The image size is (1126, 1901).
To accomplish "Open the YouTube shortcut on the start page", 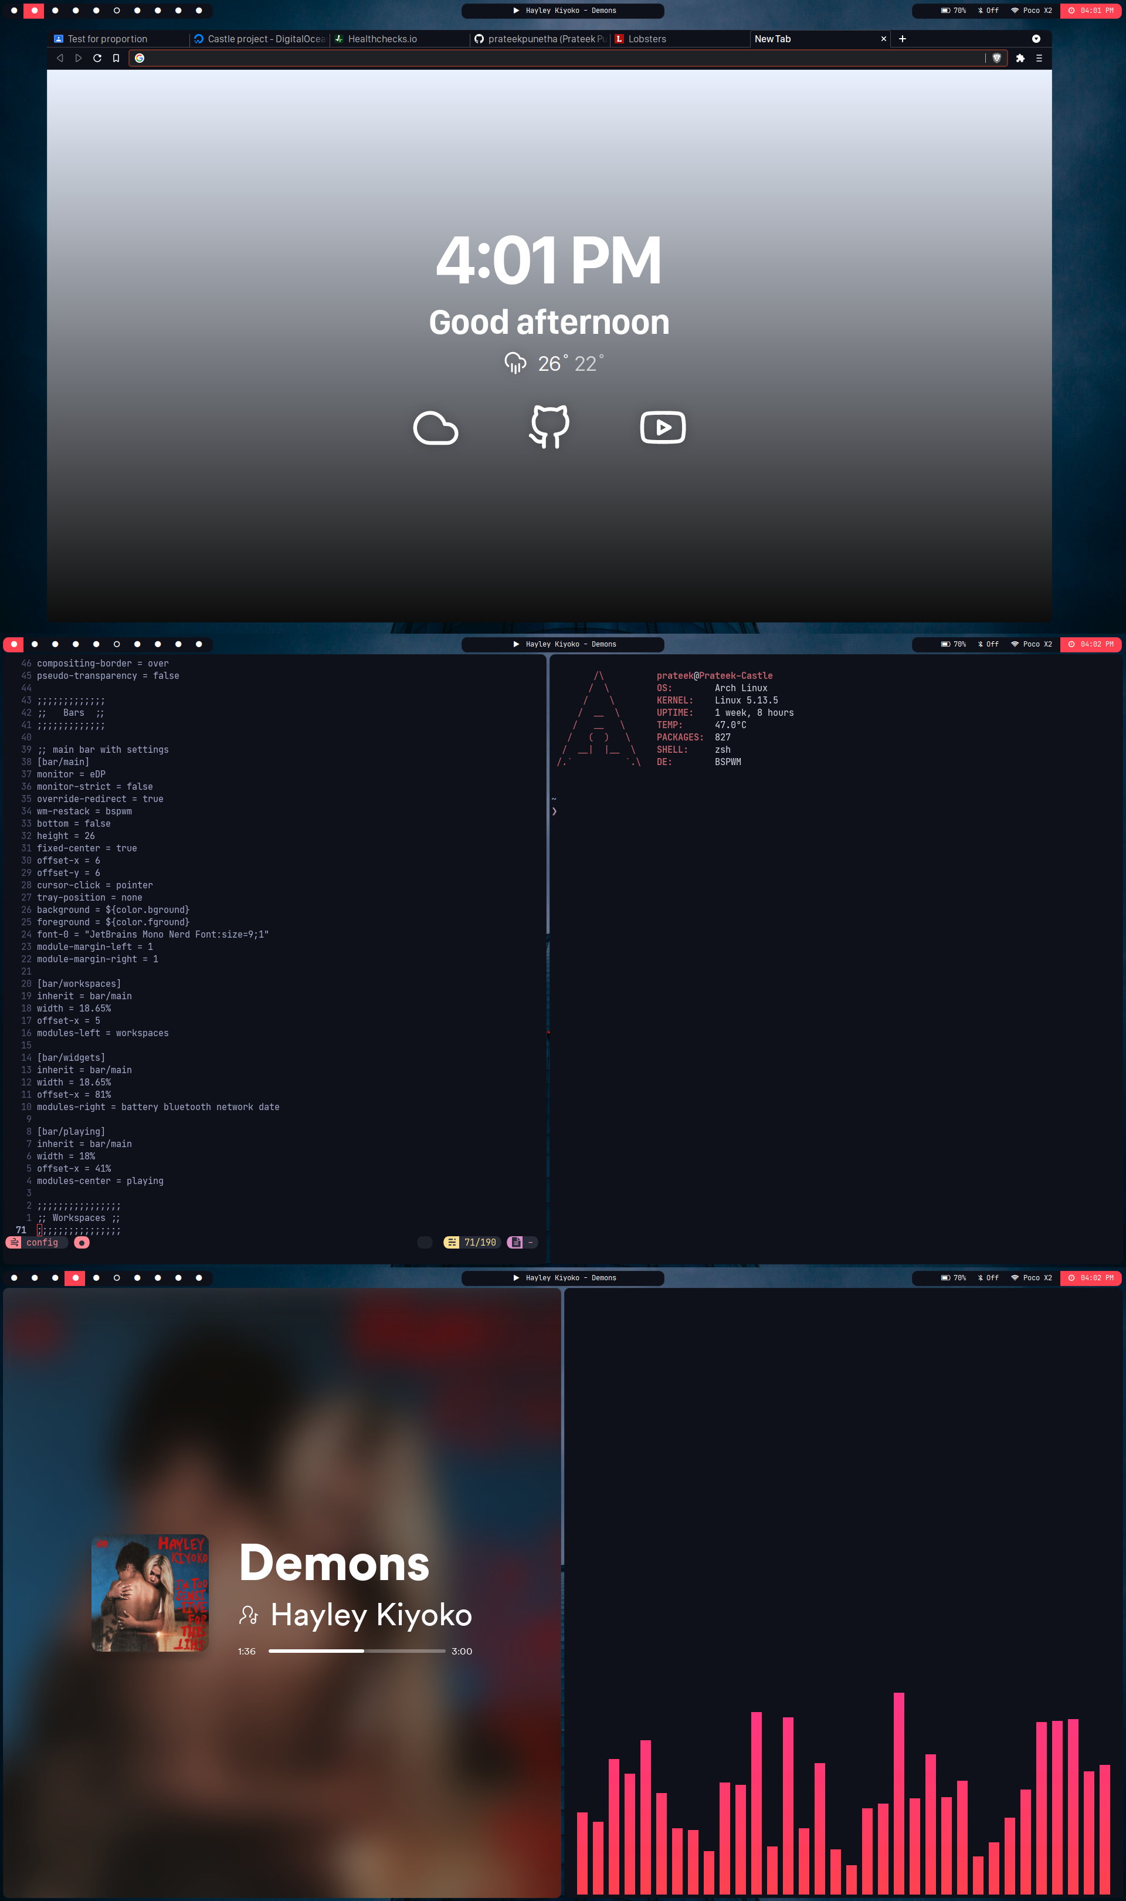I will click(662, 427).
